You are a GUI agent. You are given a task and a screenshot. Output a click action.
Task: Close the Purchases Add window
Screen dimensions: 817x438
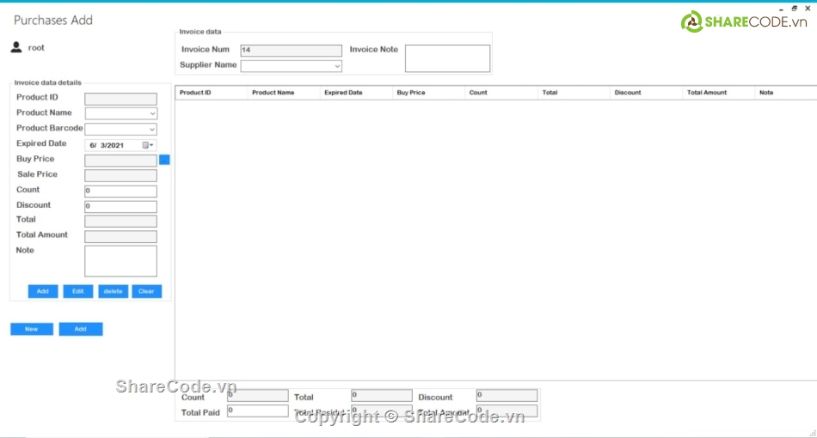[808, 8]
